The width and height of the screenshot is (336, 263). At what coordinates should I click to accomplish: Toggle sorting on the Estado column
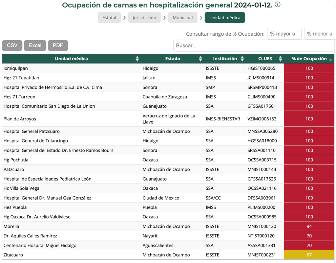coord(200,59)
